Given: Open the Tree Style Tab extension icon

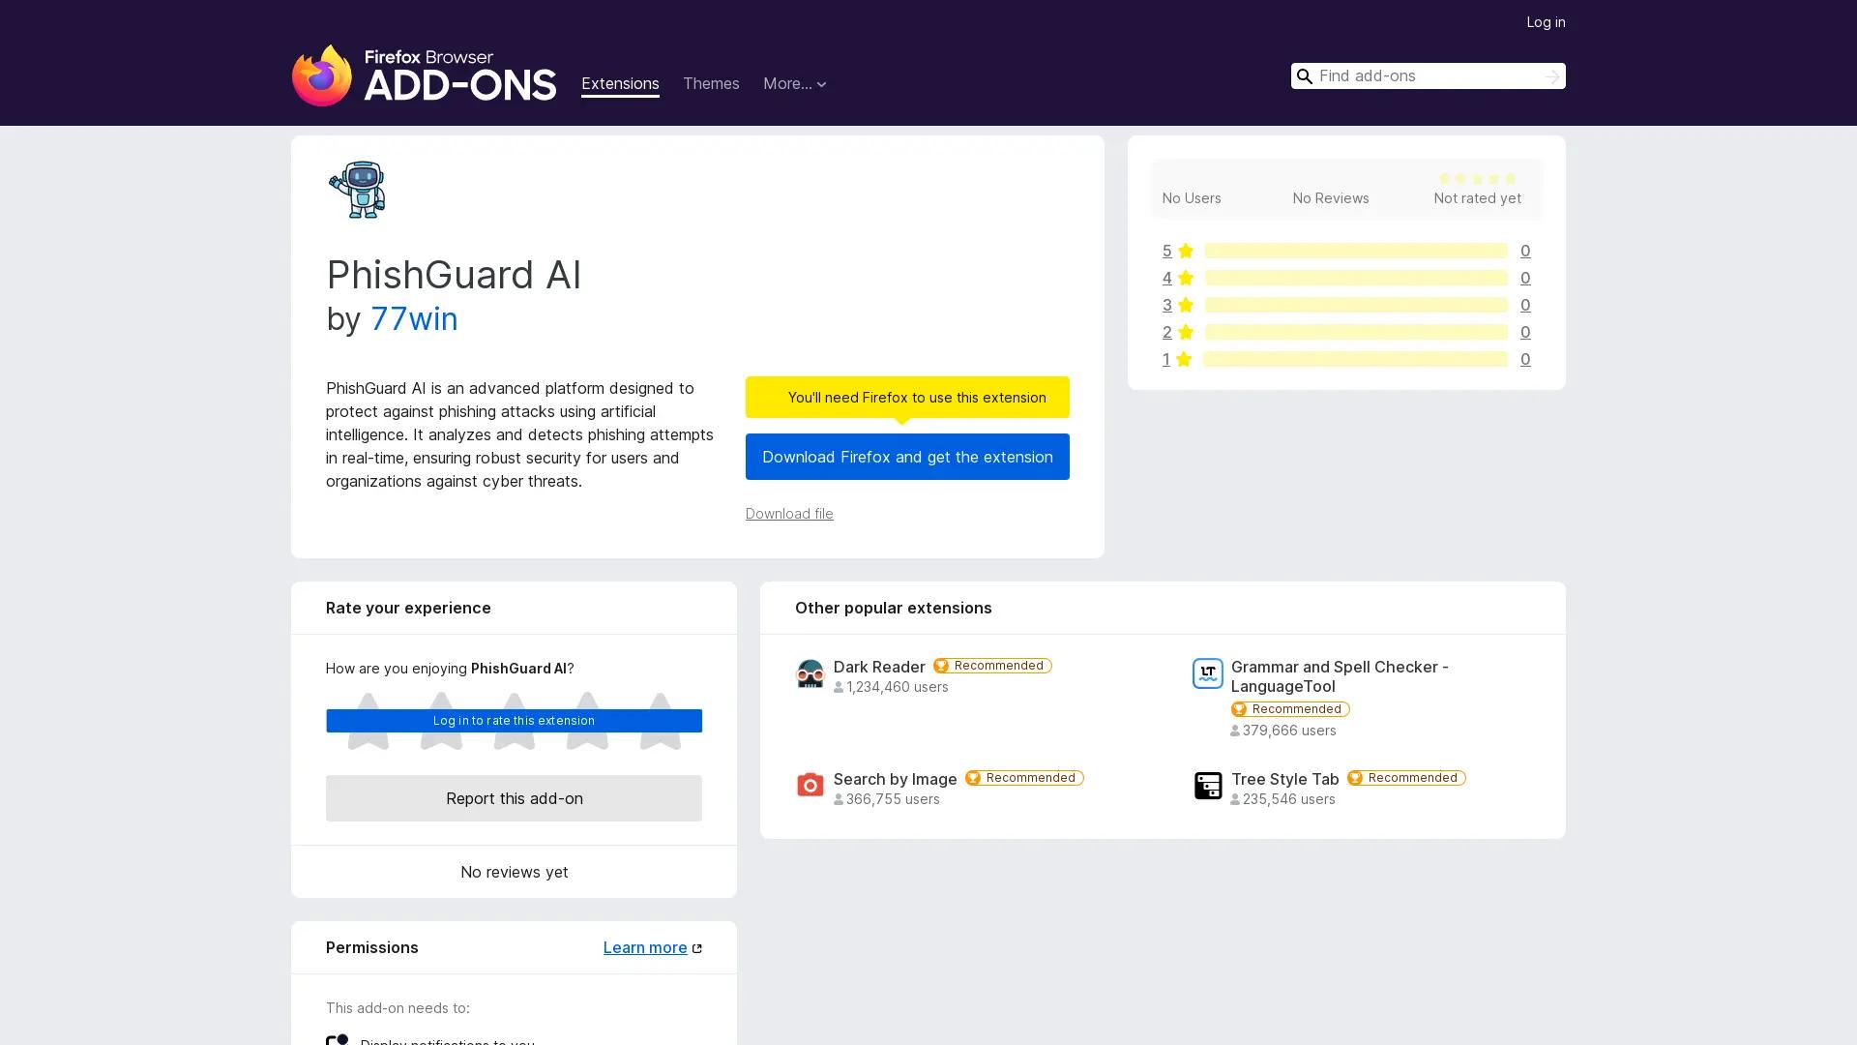Looking at the screenshot, I should [x=1207, y=785].
